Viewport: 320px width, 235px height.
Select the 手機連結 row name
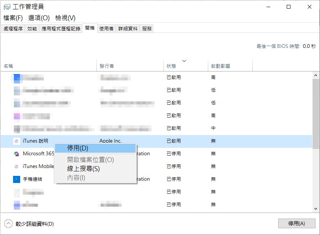(33, 179)
